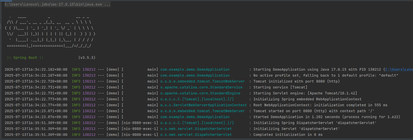Viewport: 413px width, 140px height.
Task: Click logger name o.apache.catalina.core.StandardEngine
Action: tap(200, 93)
